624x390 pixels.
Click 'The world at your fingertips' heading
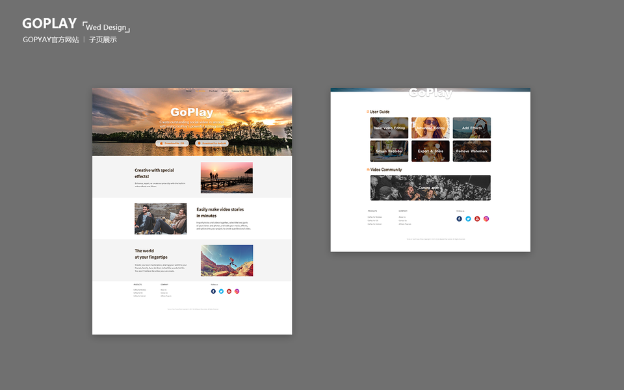click(151, 254)
